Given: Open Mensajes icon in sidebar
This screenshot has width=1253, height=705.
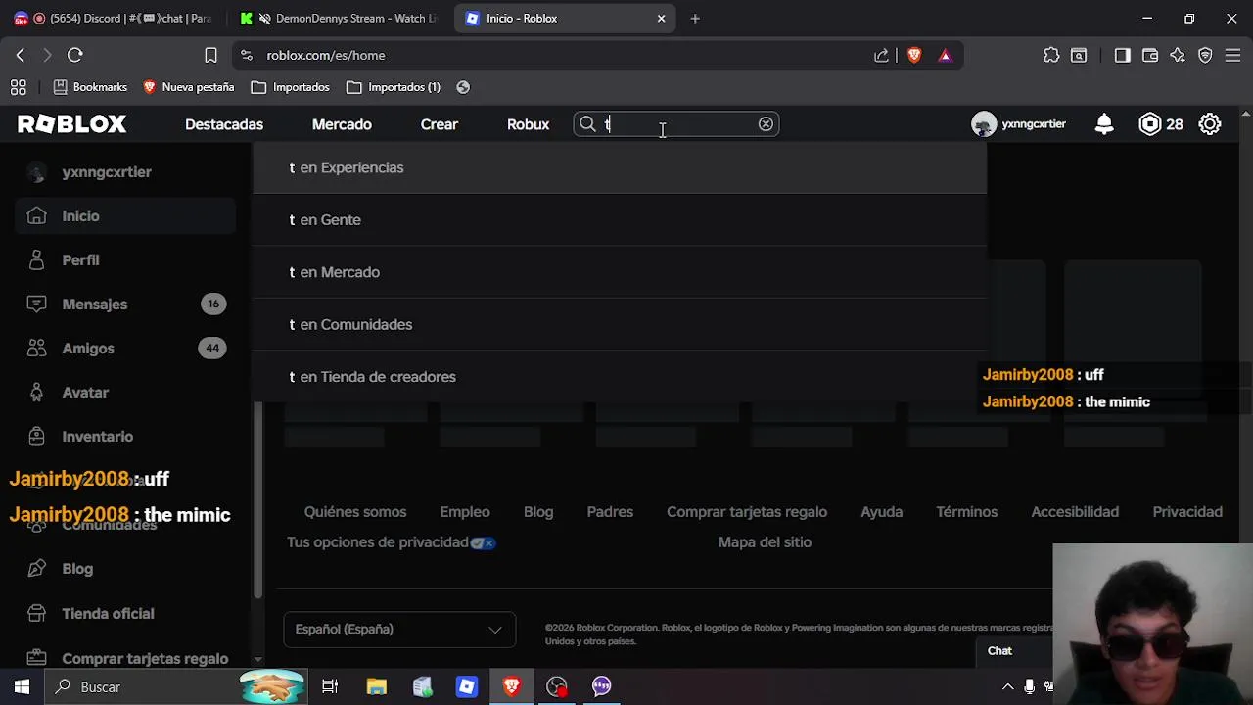Looking at the screenshot, I should coord(36,304).
